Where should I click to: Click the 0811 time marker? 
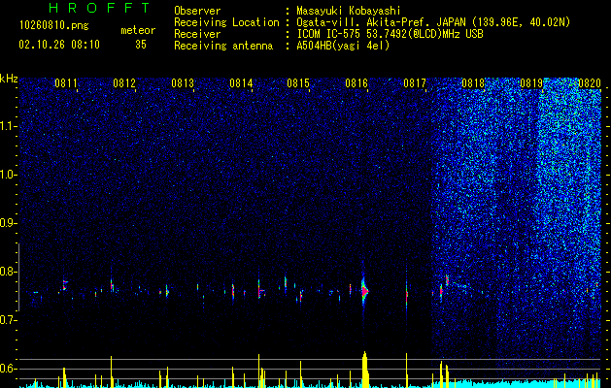point(66,83)
